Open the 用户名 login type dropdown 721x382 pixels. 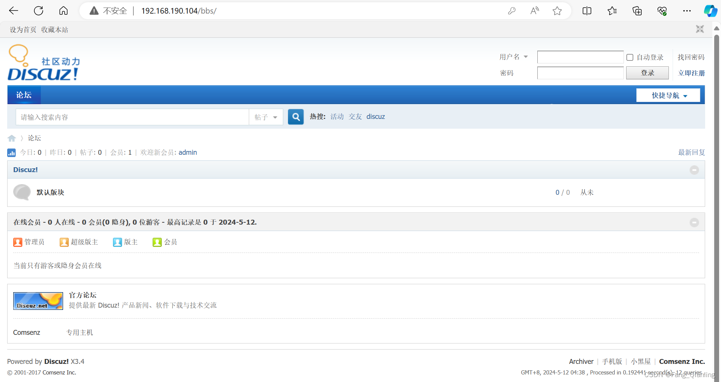click(x=514, y=57)
